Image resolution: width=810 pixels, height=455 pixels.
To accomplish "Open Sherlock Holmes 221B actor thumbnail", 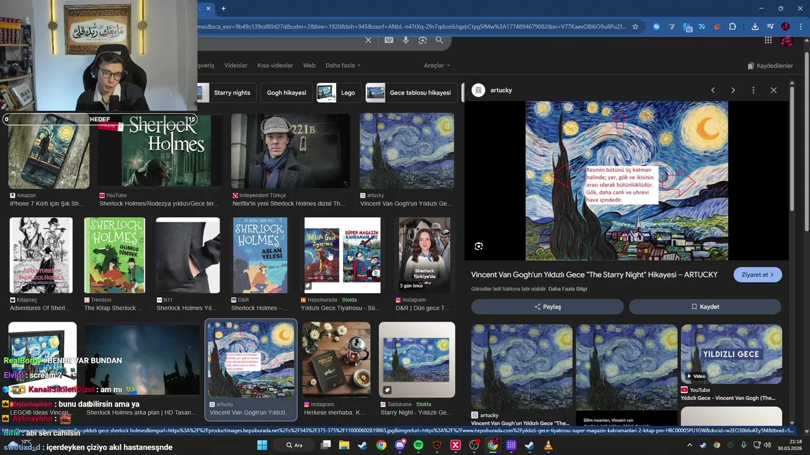I will click(290, 150).
